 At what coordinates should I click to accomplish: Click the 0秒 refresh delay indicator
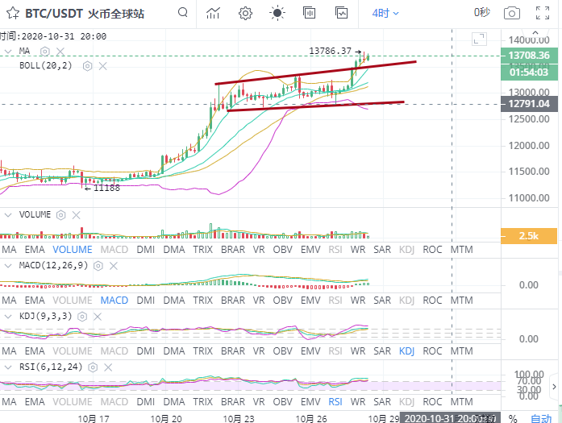click(481, 13)
